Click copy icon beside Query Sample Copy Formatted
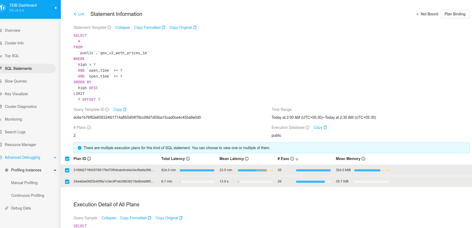 pyautogui.click(x=149, y=218)
